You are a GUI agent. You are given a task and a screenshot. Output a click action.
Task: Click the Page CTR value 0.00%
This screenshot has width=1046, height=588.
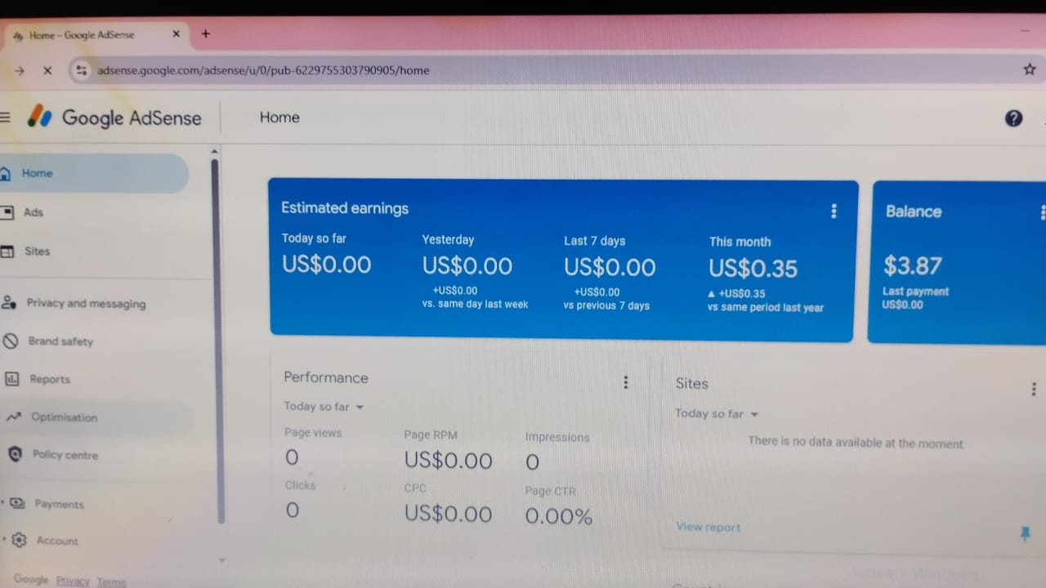point(559,516)
